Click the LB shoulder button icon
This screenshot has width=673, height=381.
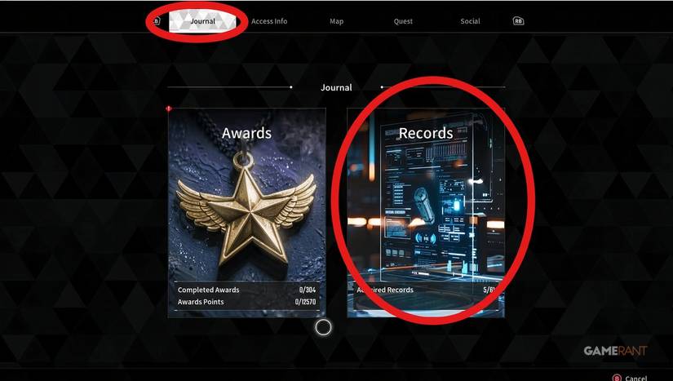coord(157,20)
